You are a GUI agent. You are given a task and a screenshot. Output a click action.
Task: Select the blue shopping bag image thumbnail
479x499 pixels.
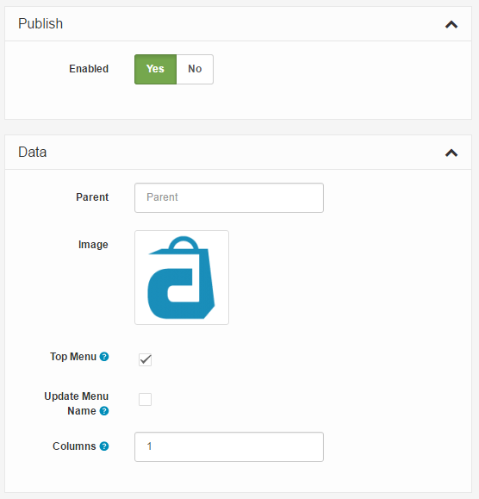(182, 278)
